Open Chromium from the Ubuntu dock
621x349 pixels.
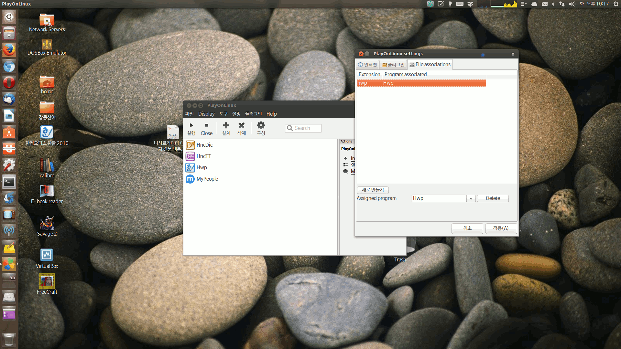[x=9, y=66]
